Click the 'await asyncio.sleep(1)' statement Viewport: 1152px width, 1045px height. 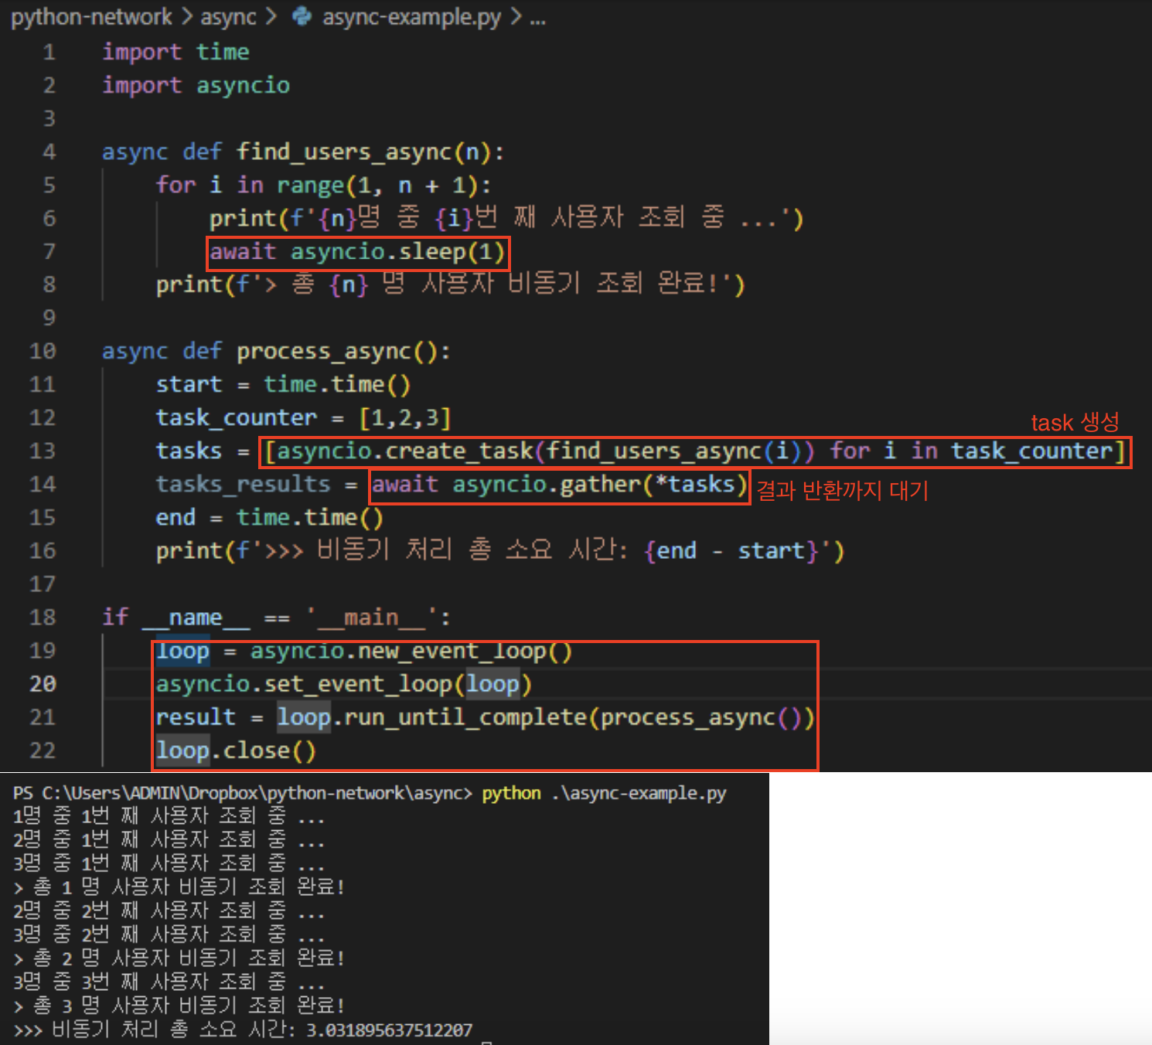coord(358,252)
